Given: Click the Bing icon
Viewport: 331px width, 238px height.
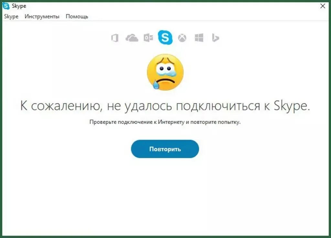Looking at the screenshot, I should [215, 38].
